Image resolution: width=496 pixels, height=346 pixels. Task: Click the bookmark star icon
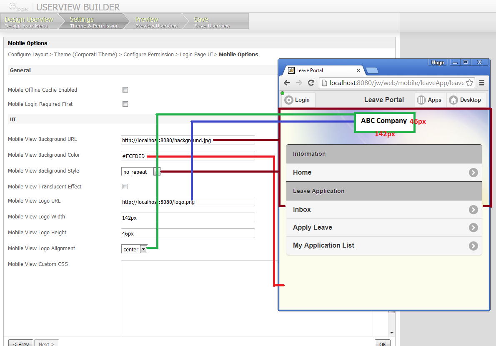(x=469, y=83)
